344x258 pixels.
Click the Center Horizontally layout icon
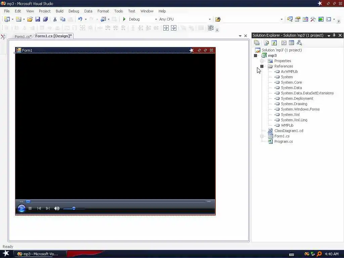(166, 28)
